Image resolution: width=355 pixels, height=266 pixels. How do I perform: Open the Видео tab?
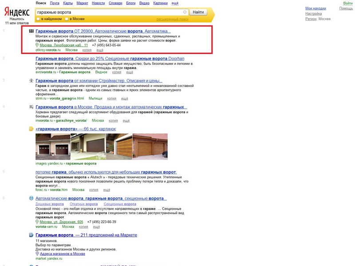[144, 3]
